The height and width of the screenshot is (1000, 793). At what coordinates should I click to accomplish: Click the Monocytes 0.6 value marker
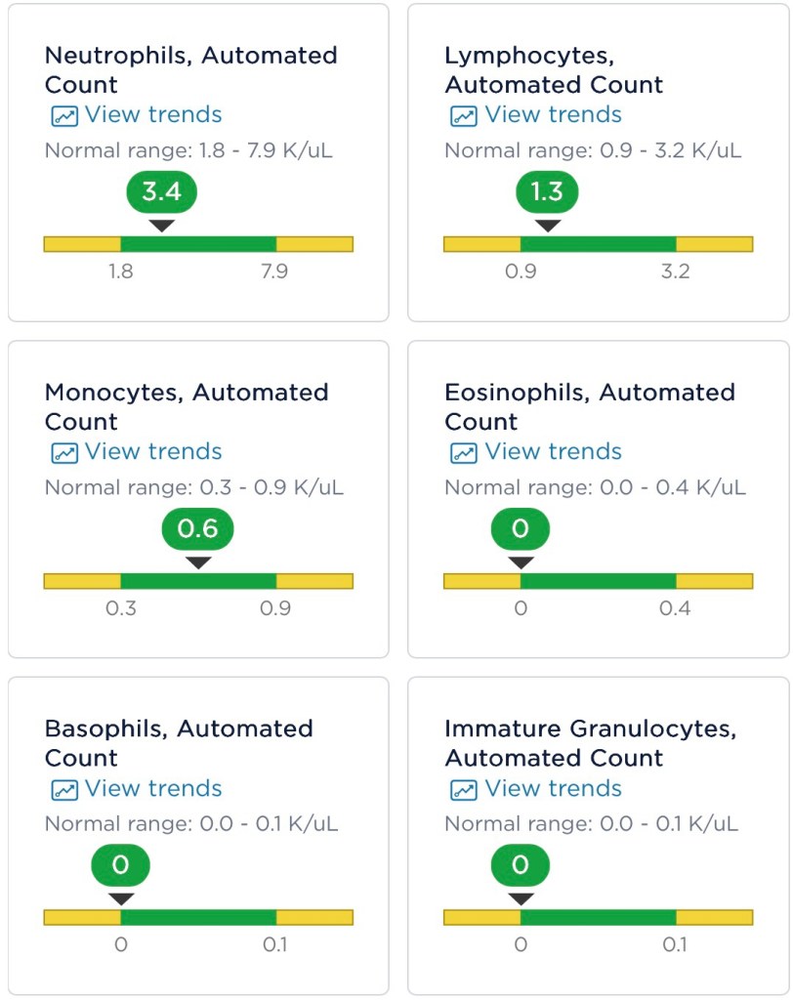[x=198, y=529]
